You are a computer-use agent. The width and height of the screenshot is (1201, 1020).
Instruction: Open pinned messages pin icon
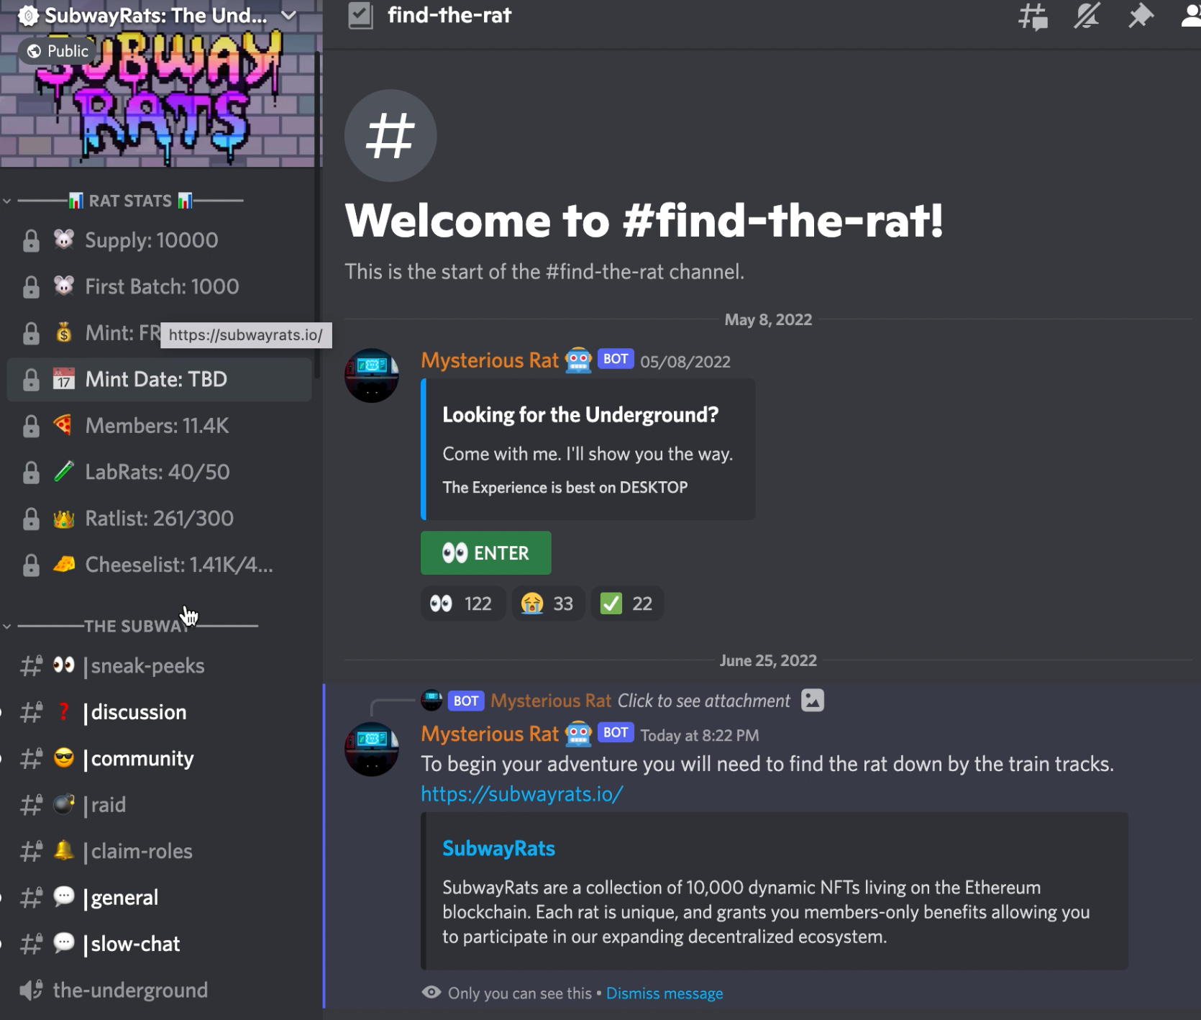pyautogui.click(x=1141, y=16)
